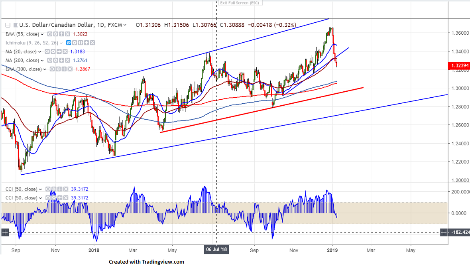Expand the Ichimoku (9, 26, 52, 26) dropdown

(x=61, y=43)
